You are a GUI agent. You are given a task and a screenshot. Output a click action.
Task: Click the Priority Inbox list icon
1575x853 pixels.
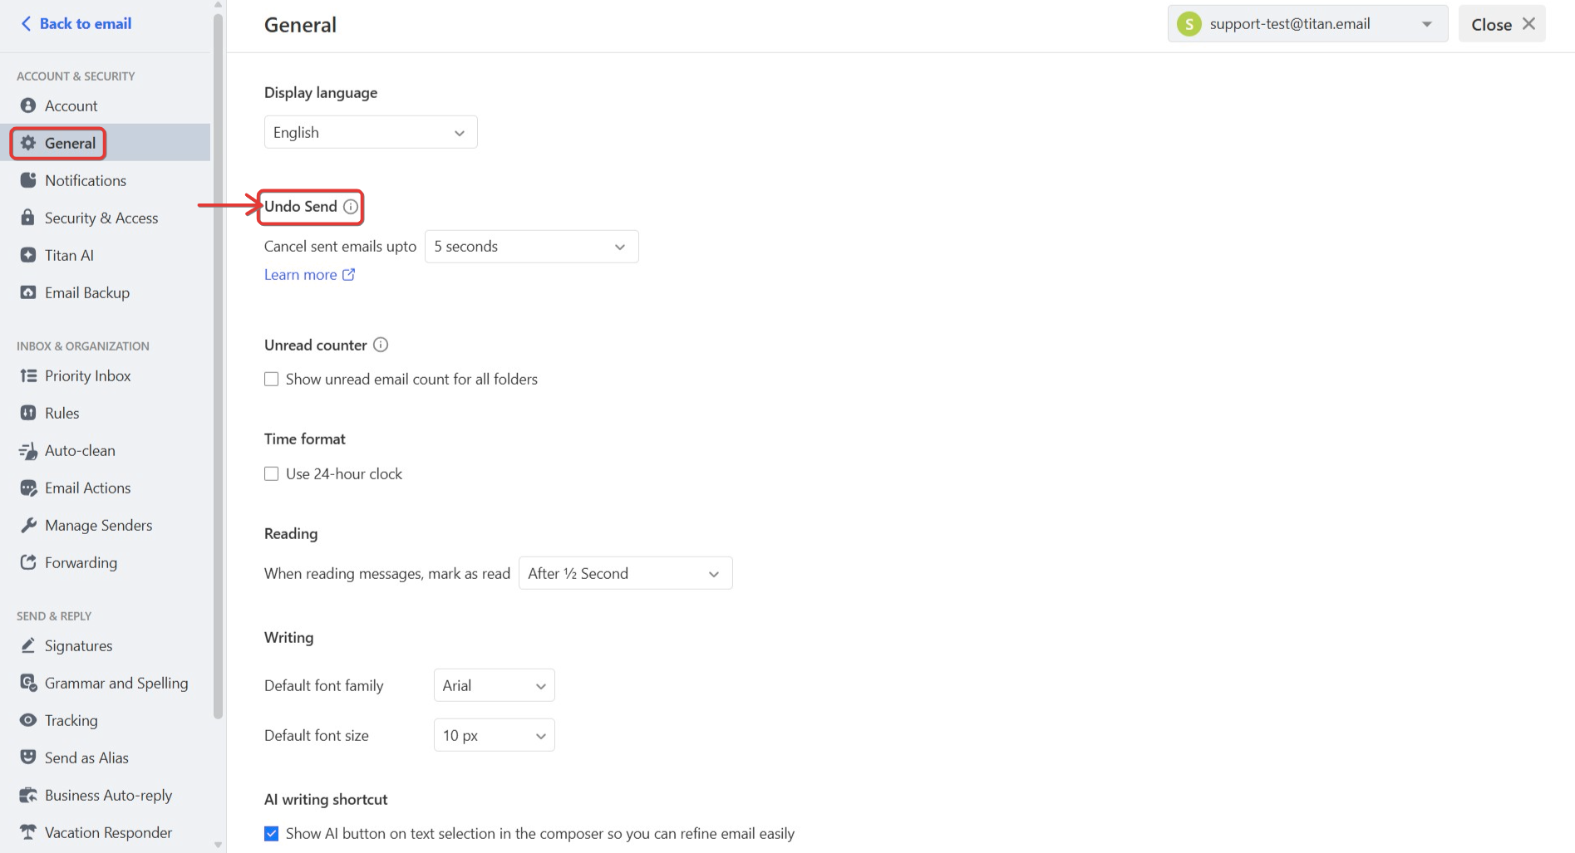pos(28,375)
